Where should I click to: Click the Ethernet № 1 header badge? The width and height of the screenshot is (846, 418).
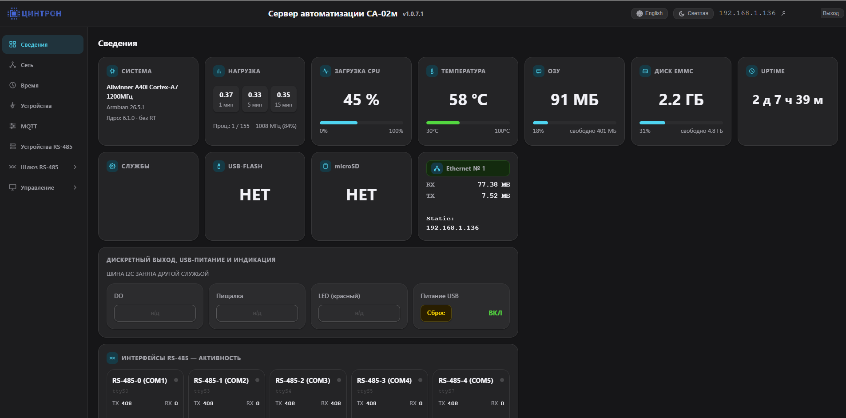coord(468,168)
